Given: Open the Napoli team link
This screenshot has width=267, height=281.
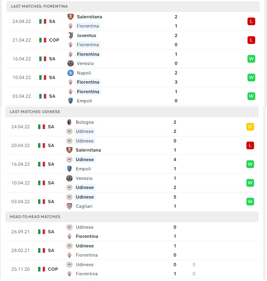Looking at the screenshot, I should click(x=84, y=73).
